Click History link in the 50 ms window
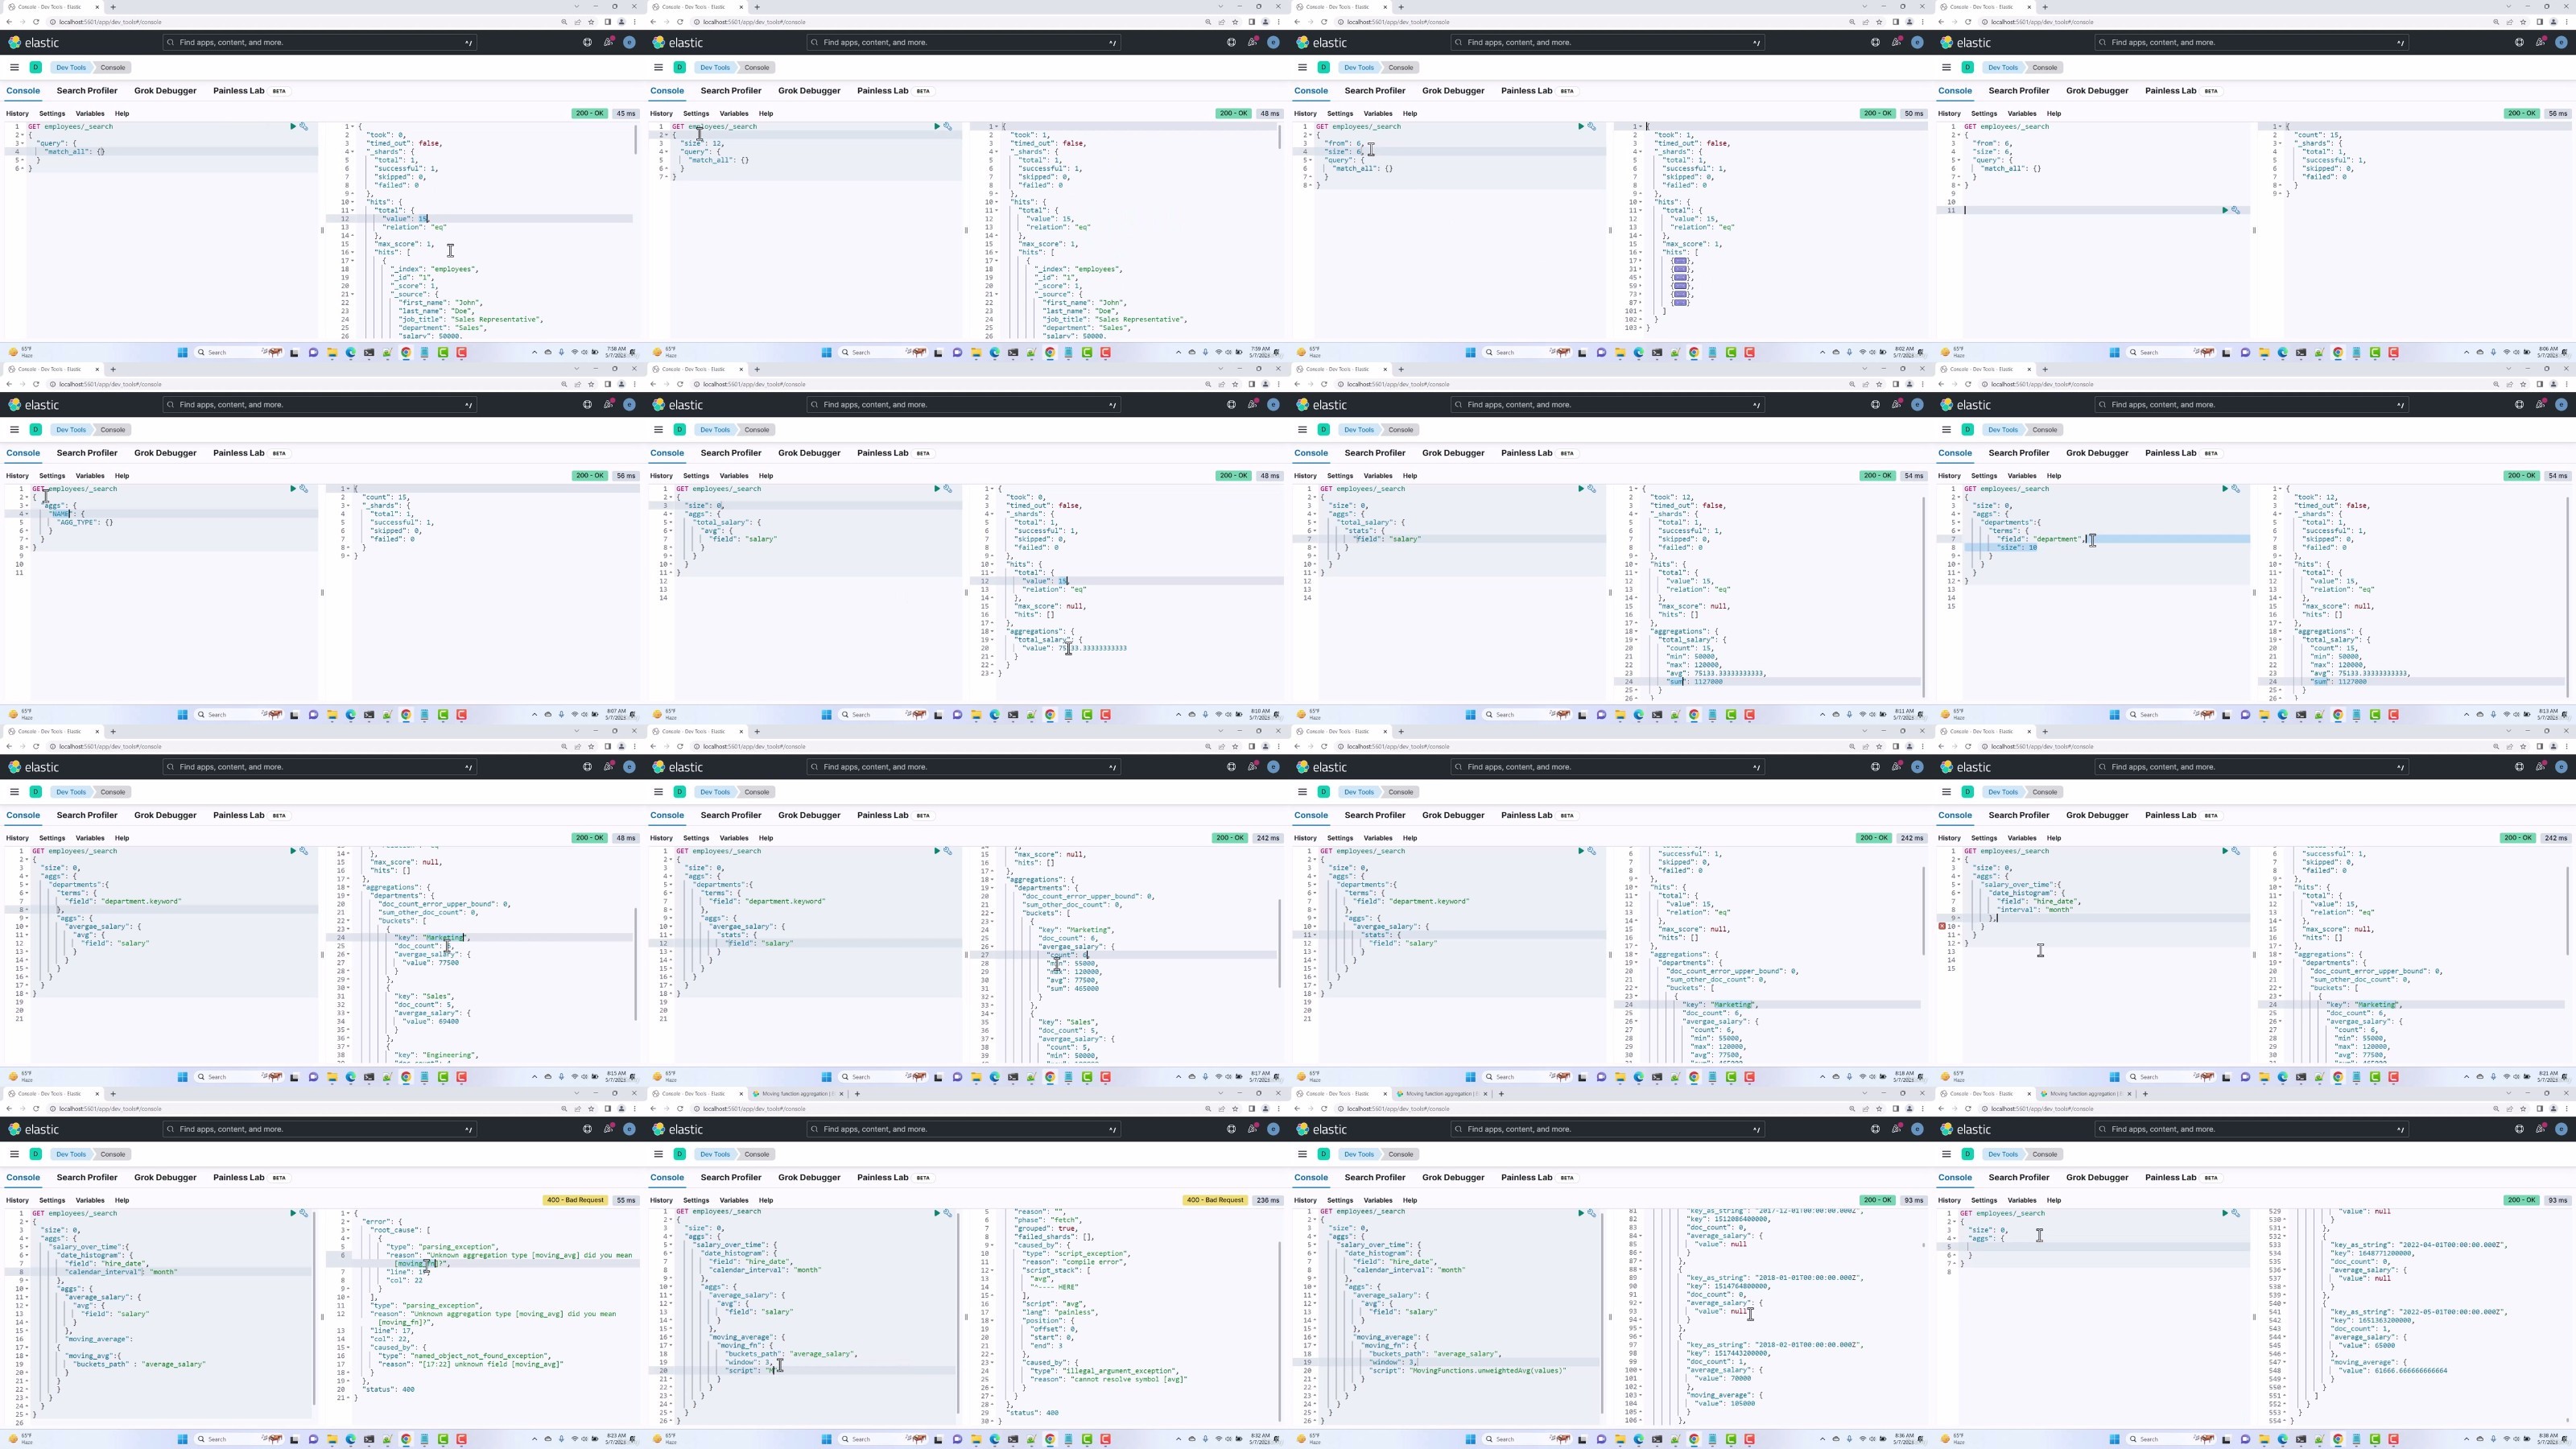 coord(1305,114)
